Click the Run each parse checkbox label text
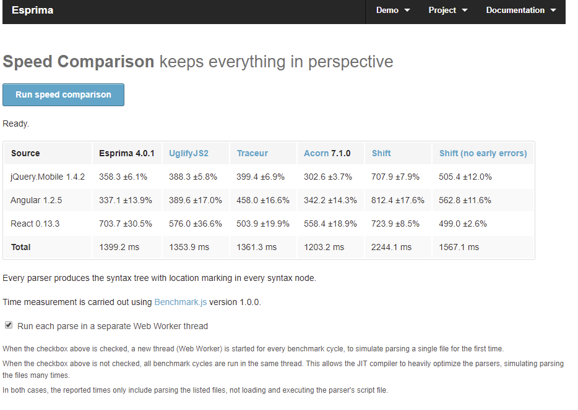 point(113,326)
